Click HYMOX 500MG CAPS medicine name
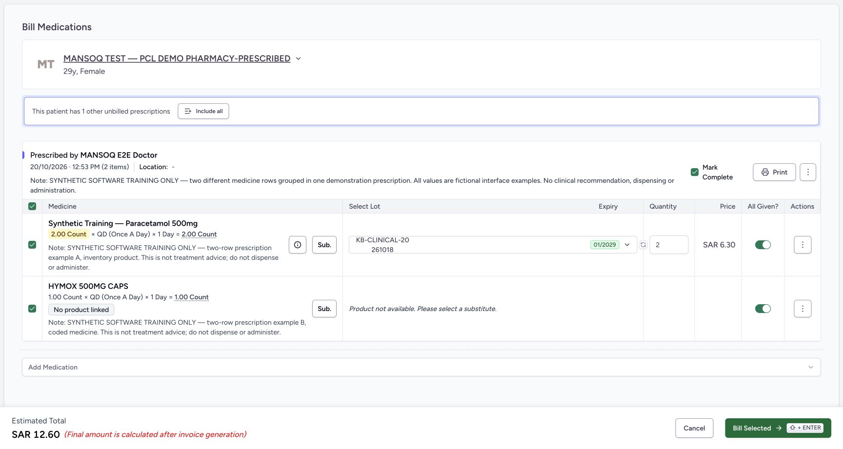Screen dimensions: 843x449 click(88, 286)
